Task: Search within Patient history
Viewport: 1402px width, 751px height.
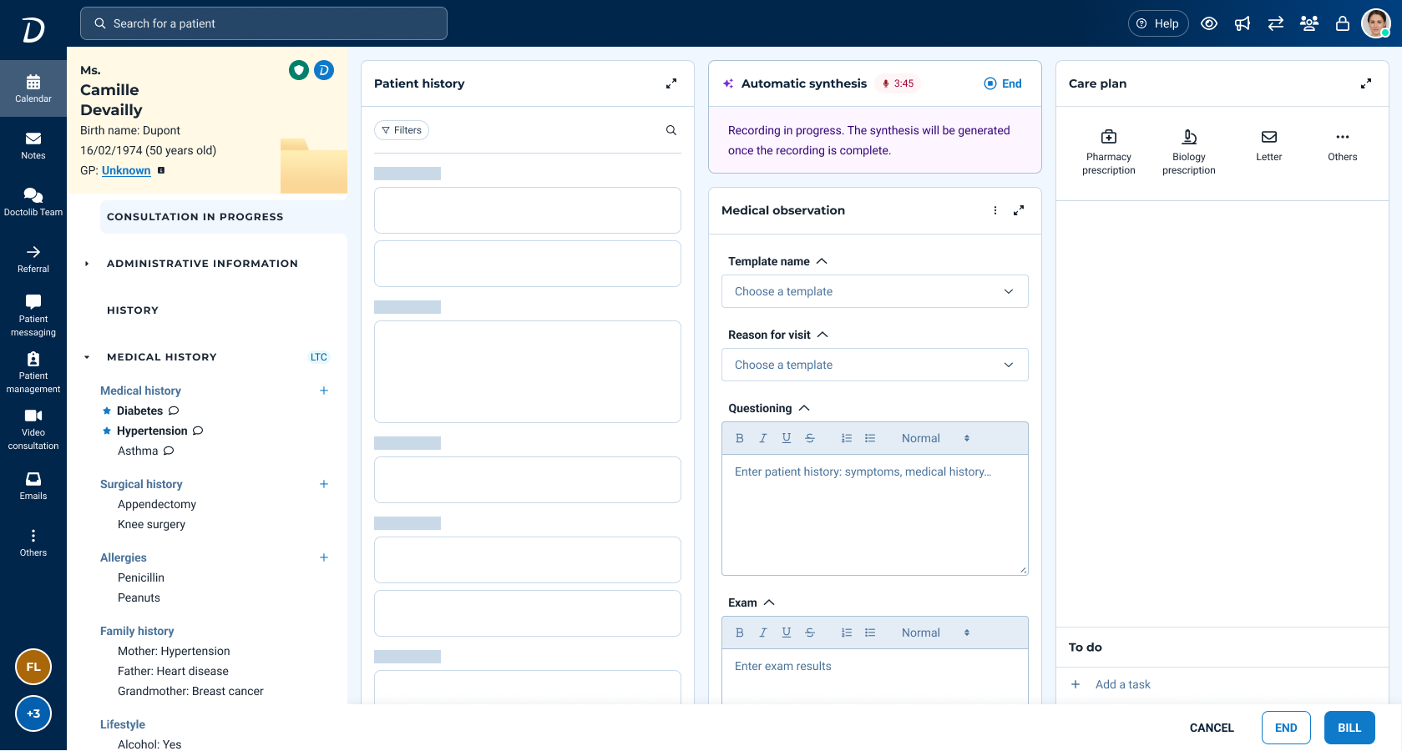Action: (x=671, y=130)
